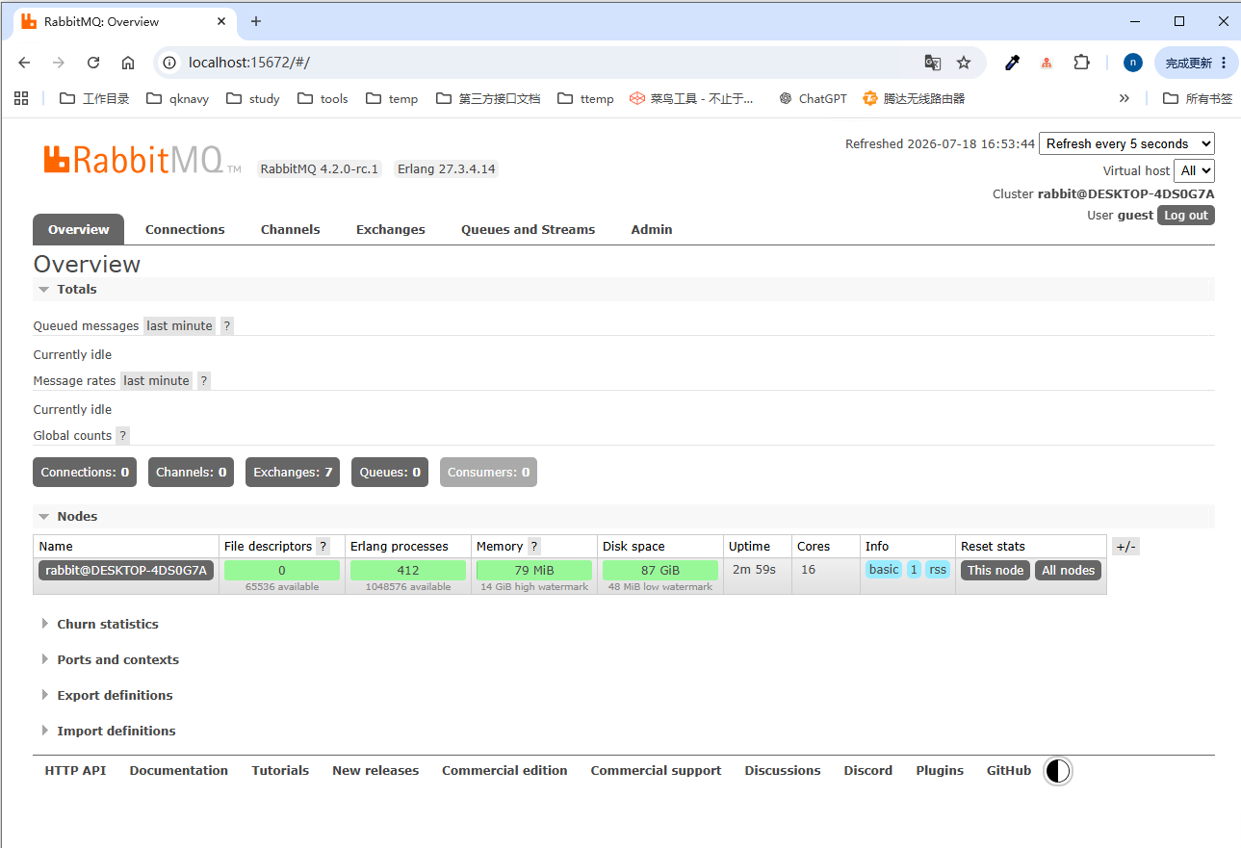This screenshot has width=1241, height=848.
Task: Open the Extensions puzzle icon
Action: click(x=1081, y=63)
